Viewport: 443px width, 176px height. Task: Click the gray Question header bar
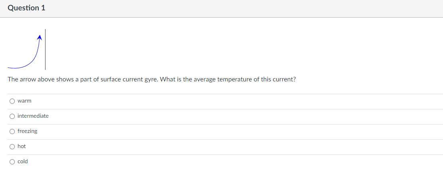(x=221, y=8)
